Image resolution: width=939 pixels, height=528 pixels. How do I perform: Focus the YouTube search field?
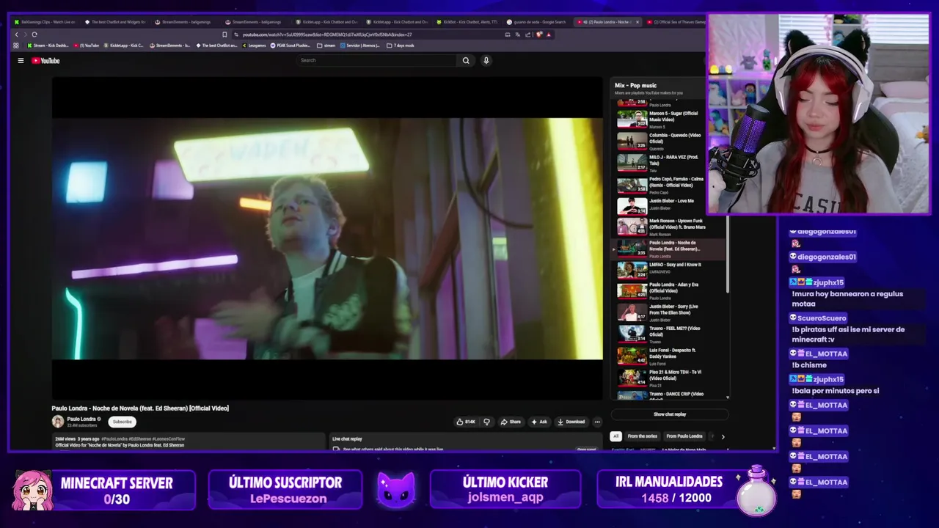tap(377, 61)
